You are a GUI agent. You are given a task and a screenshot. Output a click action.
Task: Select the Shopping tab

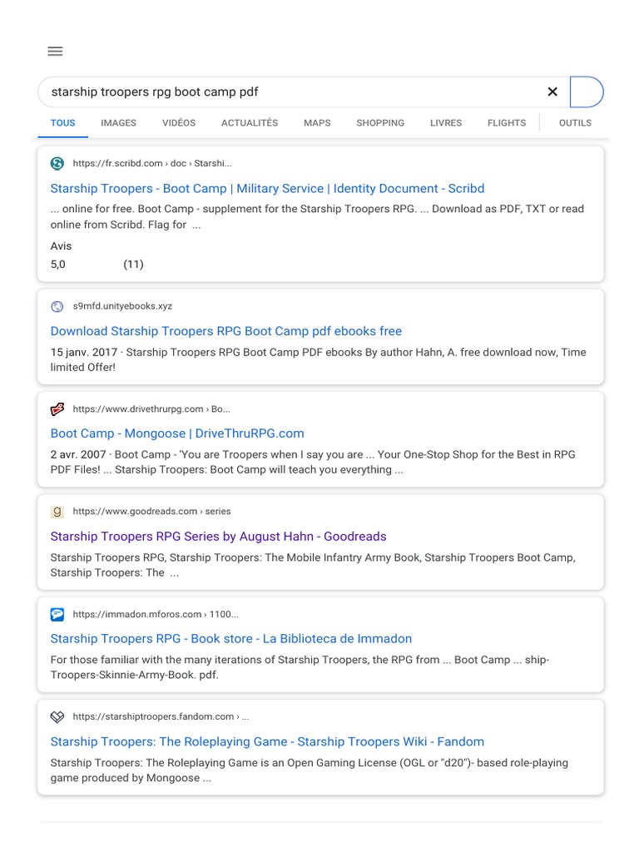[380, 123]
